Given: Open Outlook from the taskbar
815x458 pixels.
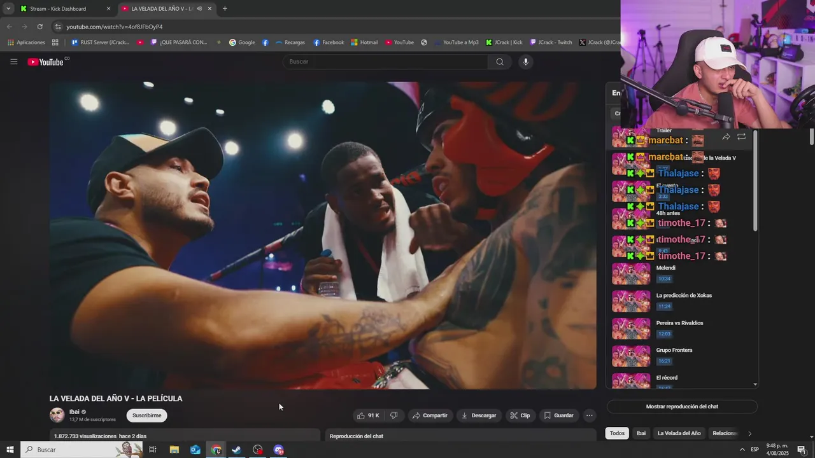Looking at the screenshot, I should pyautogui.click(x=195, y=450).
